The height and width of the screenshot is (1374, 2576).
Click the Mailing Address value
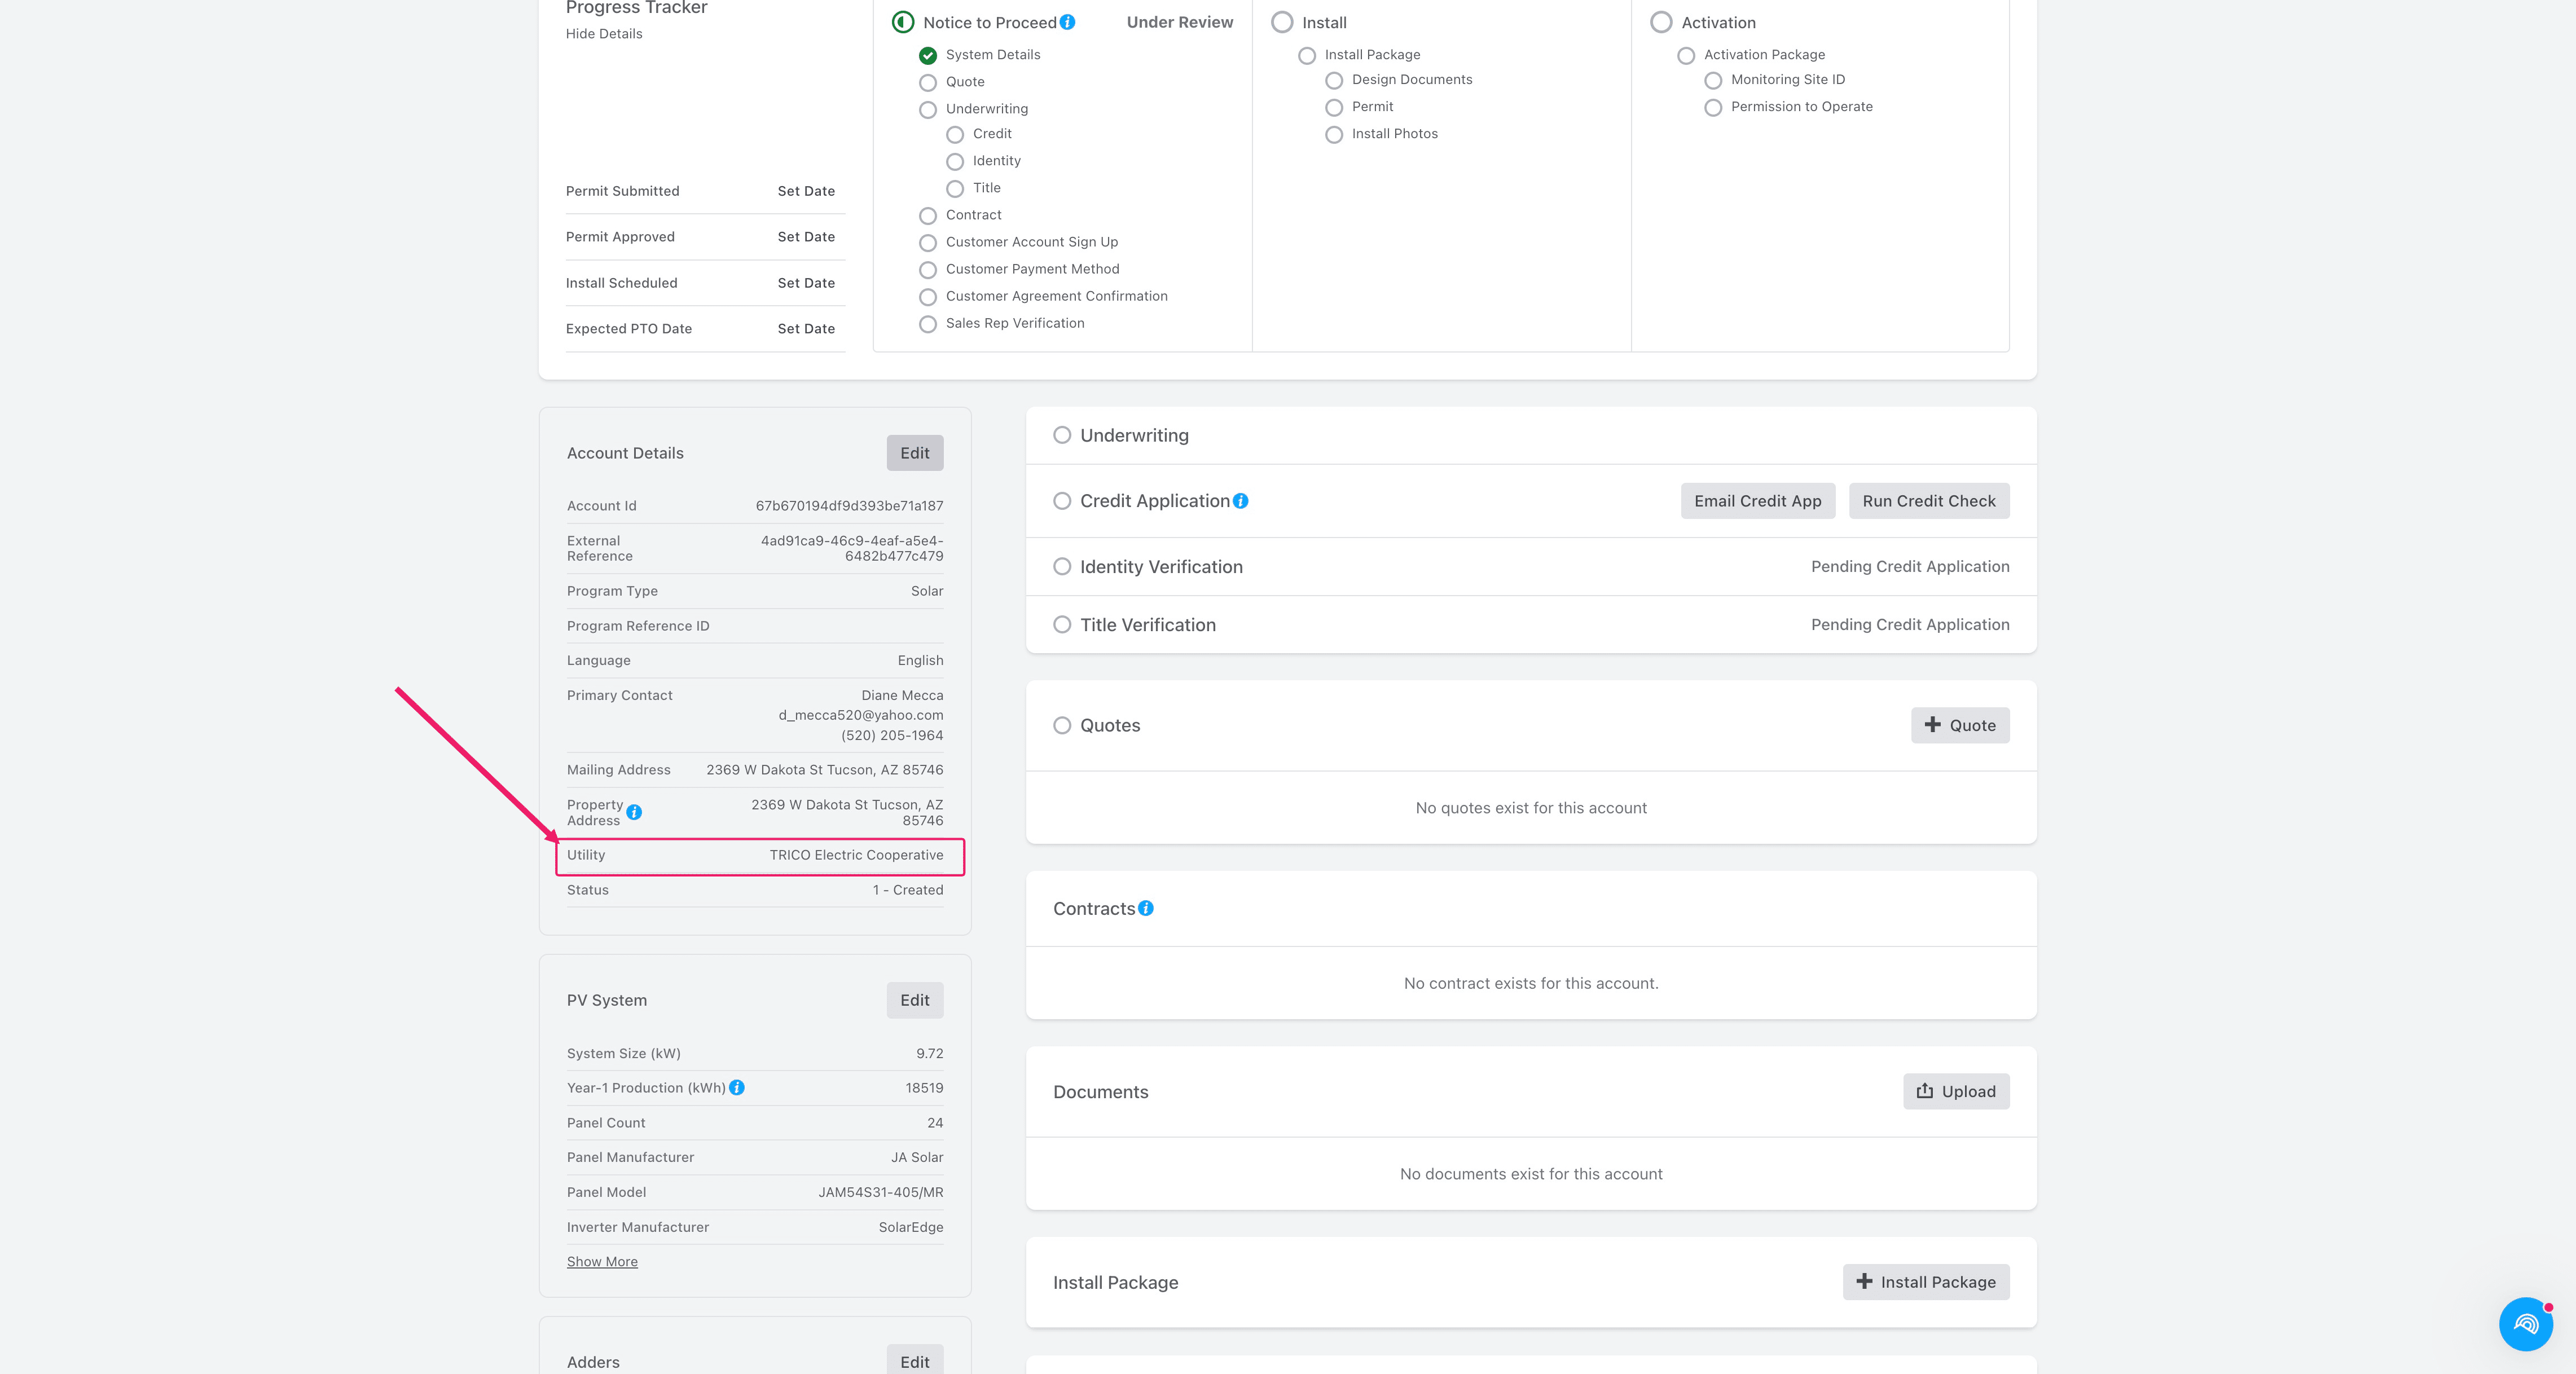point(824,770)
